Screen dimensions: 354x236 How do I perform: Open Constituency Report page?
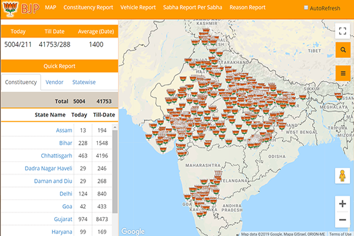88,8
